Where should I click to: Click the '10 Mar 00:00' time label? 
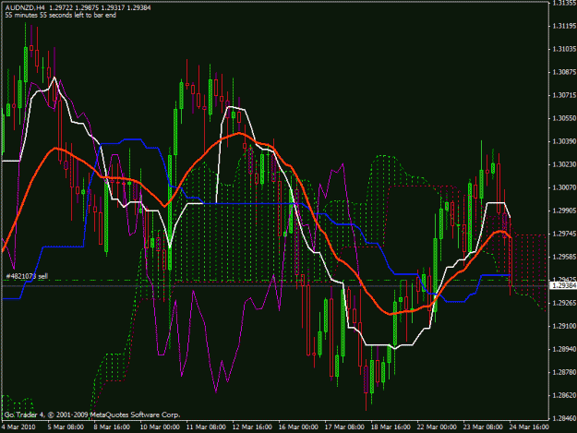(160, 427)
